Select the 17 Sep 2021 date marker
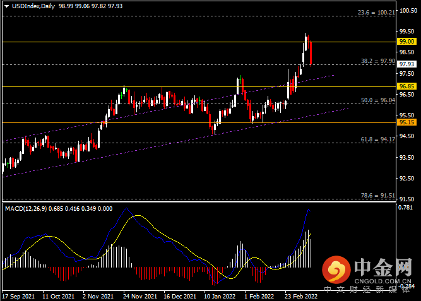421x301 pixels. point(18,297)
